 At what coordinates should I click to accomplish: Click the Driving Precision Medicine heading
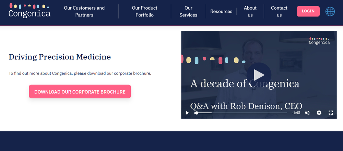click(x=60, y=57)
